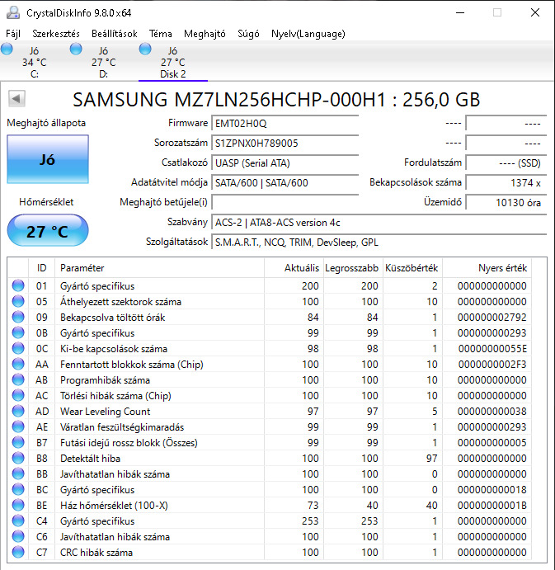This screenshot has height=570, width=555.
Task: Click status orb of attribute 05 row
Action: (18, 301)
